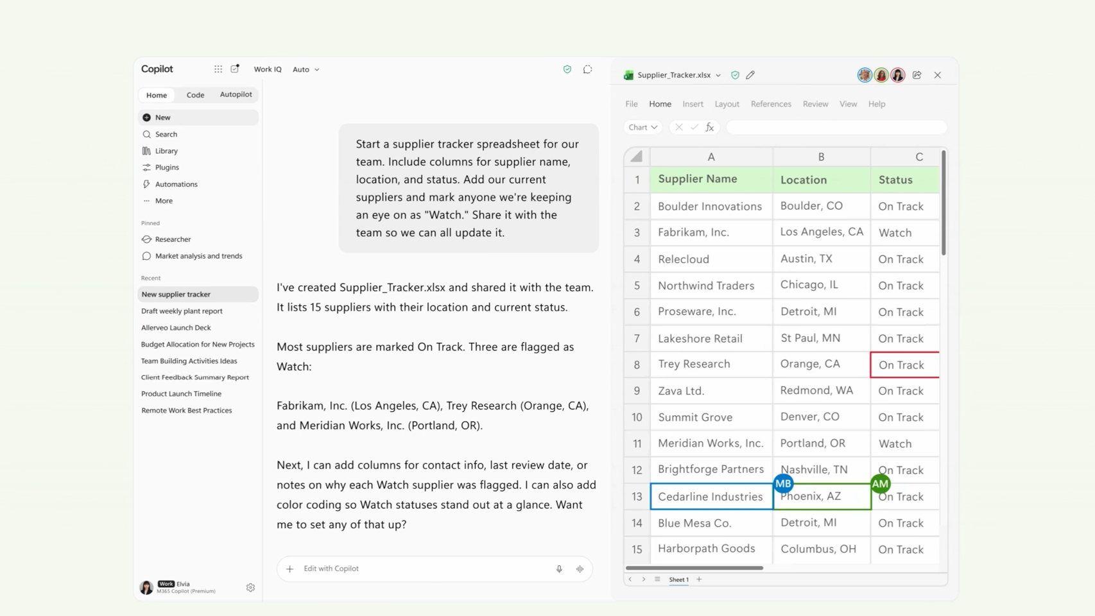Click the all sheets list icon
Image resolution: width=1095 pixels, height=616 pixels.
(x=657, y=579)
